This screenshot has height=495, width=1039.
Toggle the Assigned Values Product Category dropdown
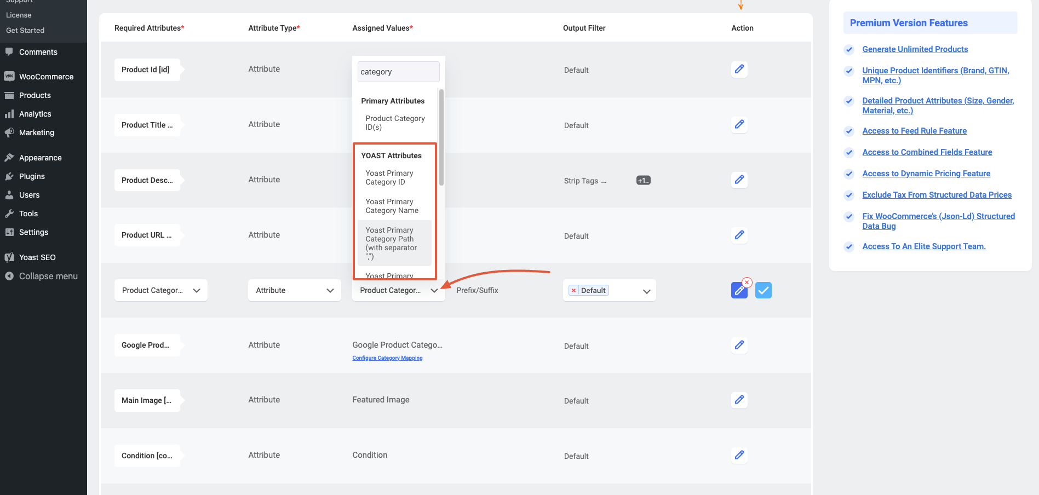(399, 290)
